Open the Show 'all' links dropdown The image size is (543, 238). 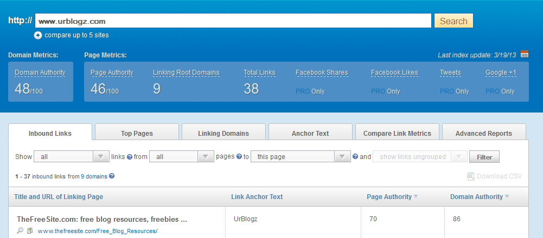click(x=72, y=156)
